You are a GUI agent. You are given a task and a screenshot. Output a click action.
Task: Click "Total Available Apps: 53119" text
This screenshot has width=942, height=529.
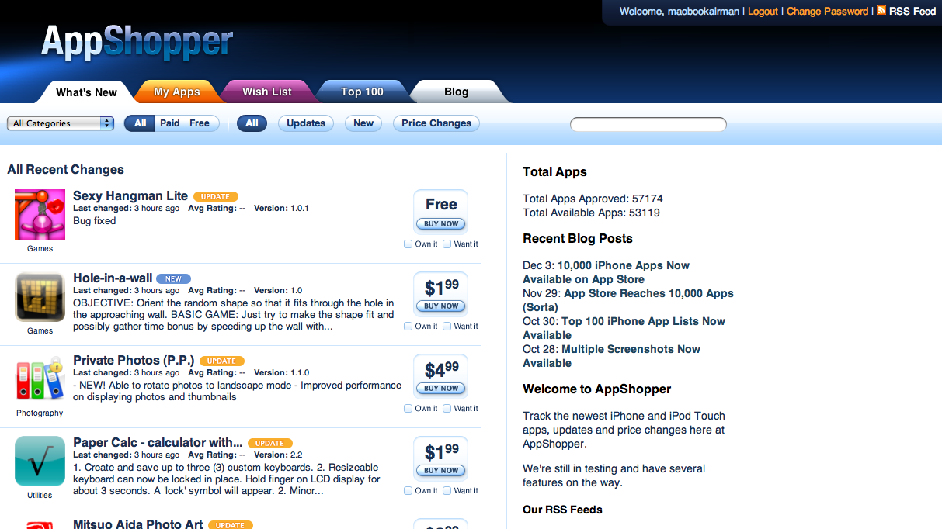coord(591,213)
